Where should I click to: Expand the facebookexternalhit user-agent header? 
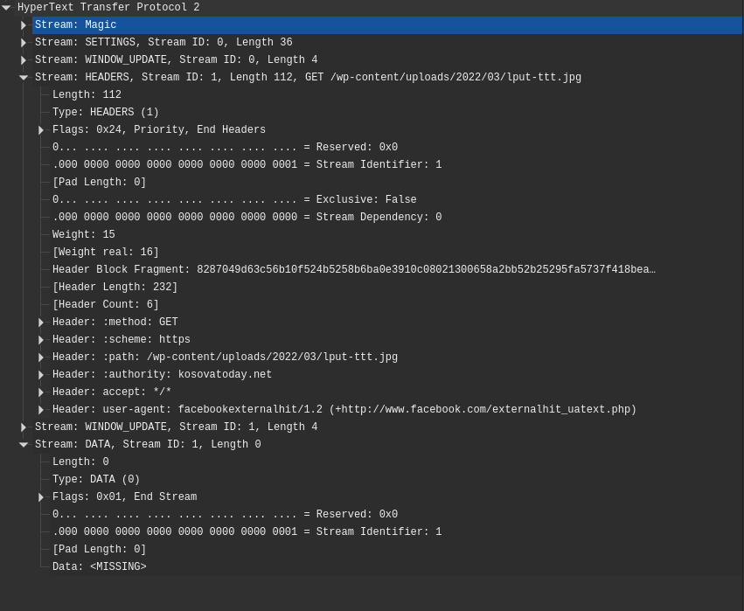[x=41, y=409]
